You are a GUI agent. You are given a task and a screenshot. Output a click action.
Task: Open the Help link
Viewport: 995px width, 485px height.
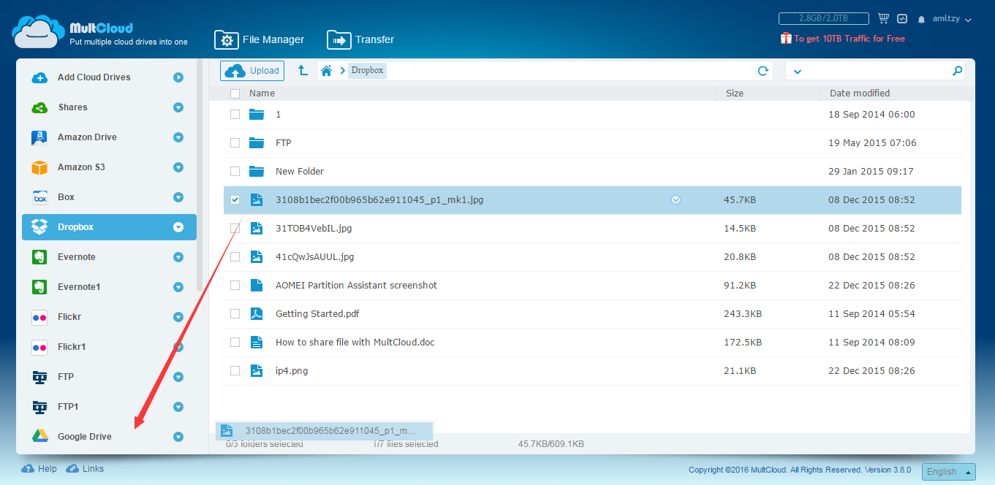(48, 469)
